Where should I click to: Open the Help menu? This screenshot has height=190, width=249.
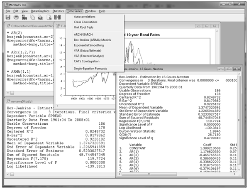(102, 11)
